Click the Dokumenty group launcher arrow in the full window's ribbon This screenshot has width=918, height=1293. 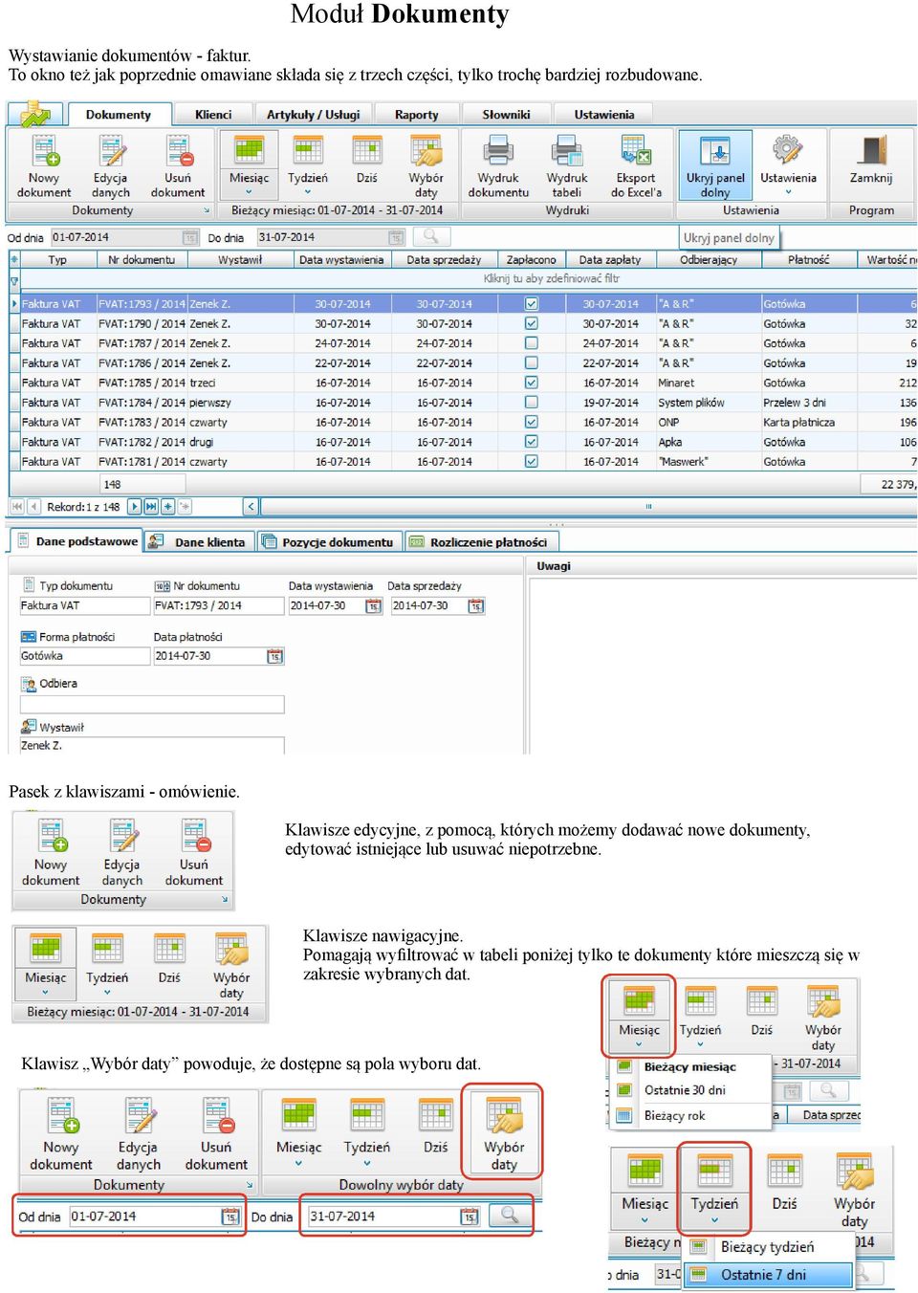click(x=208, y=210)
